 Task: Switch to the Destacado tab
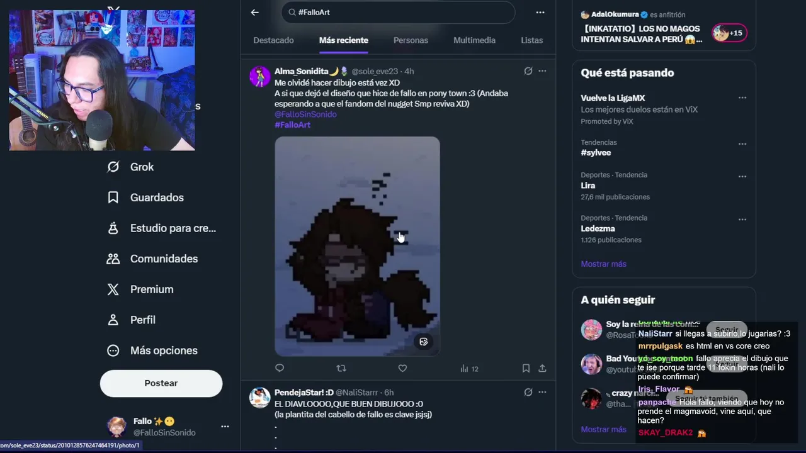(273, 40)
